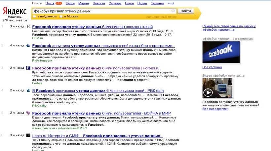271x151 pixels.
Task: Click the РИА Новости favicon beside second result
Action: 28,46
